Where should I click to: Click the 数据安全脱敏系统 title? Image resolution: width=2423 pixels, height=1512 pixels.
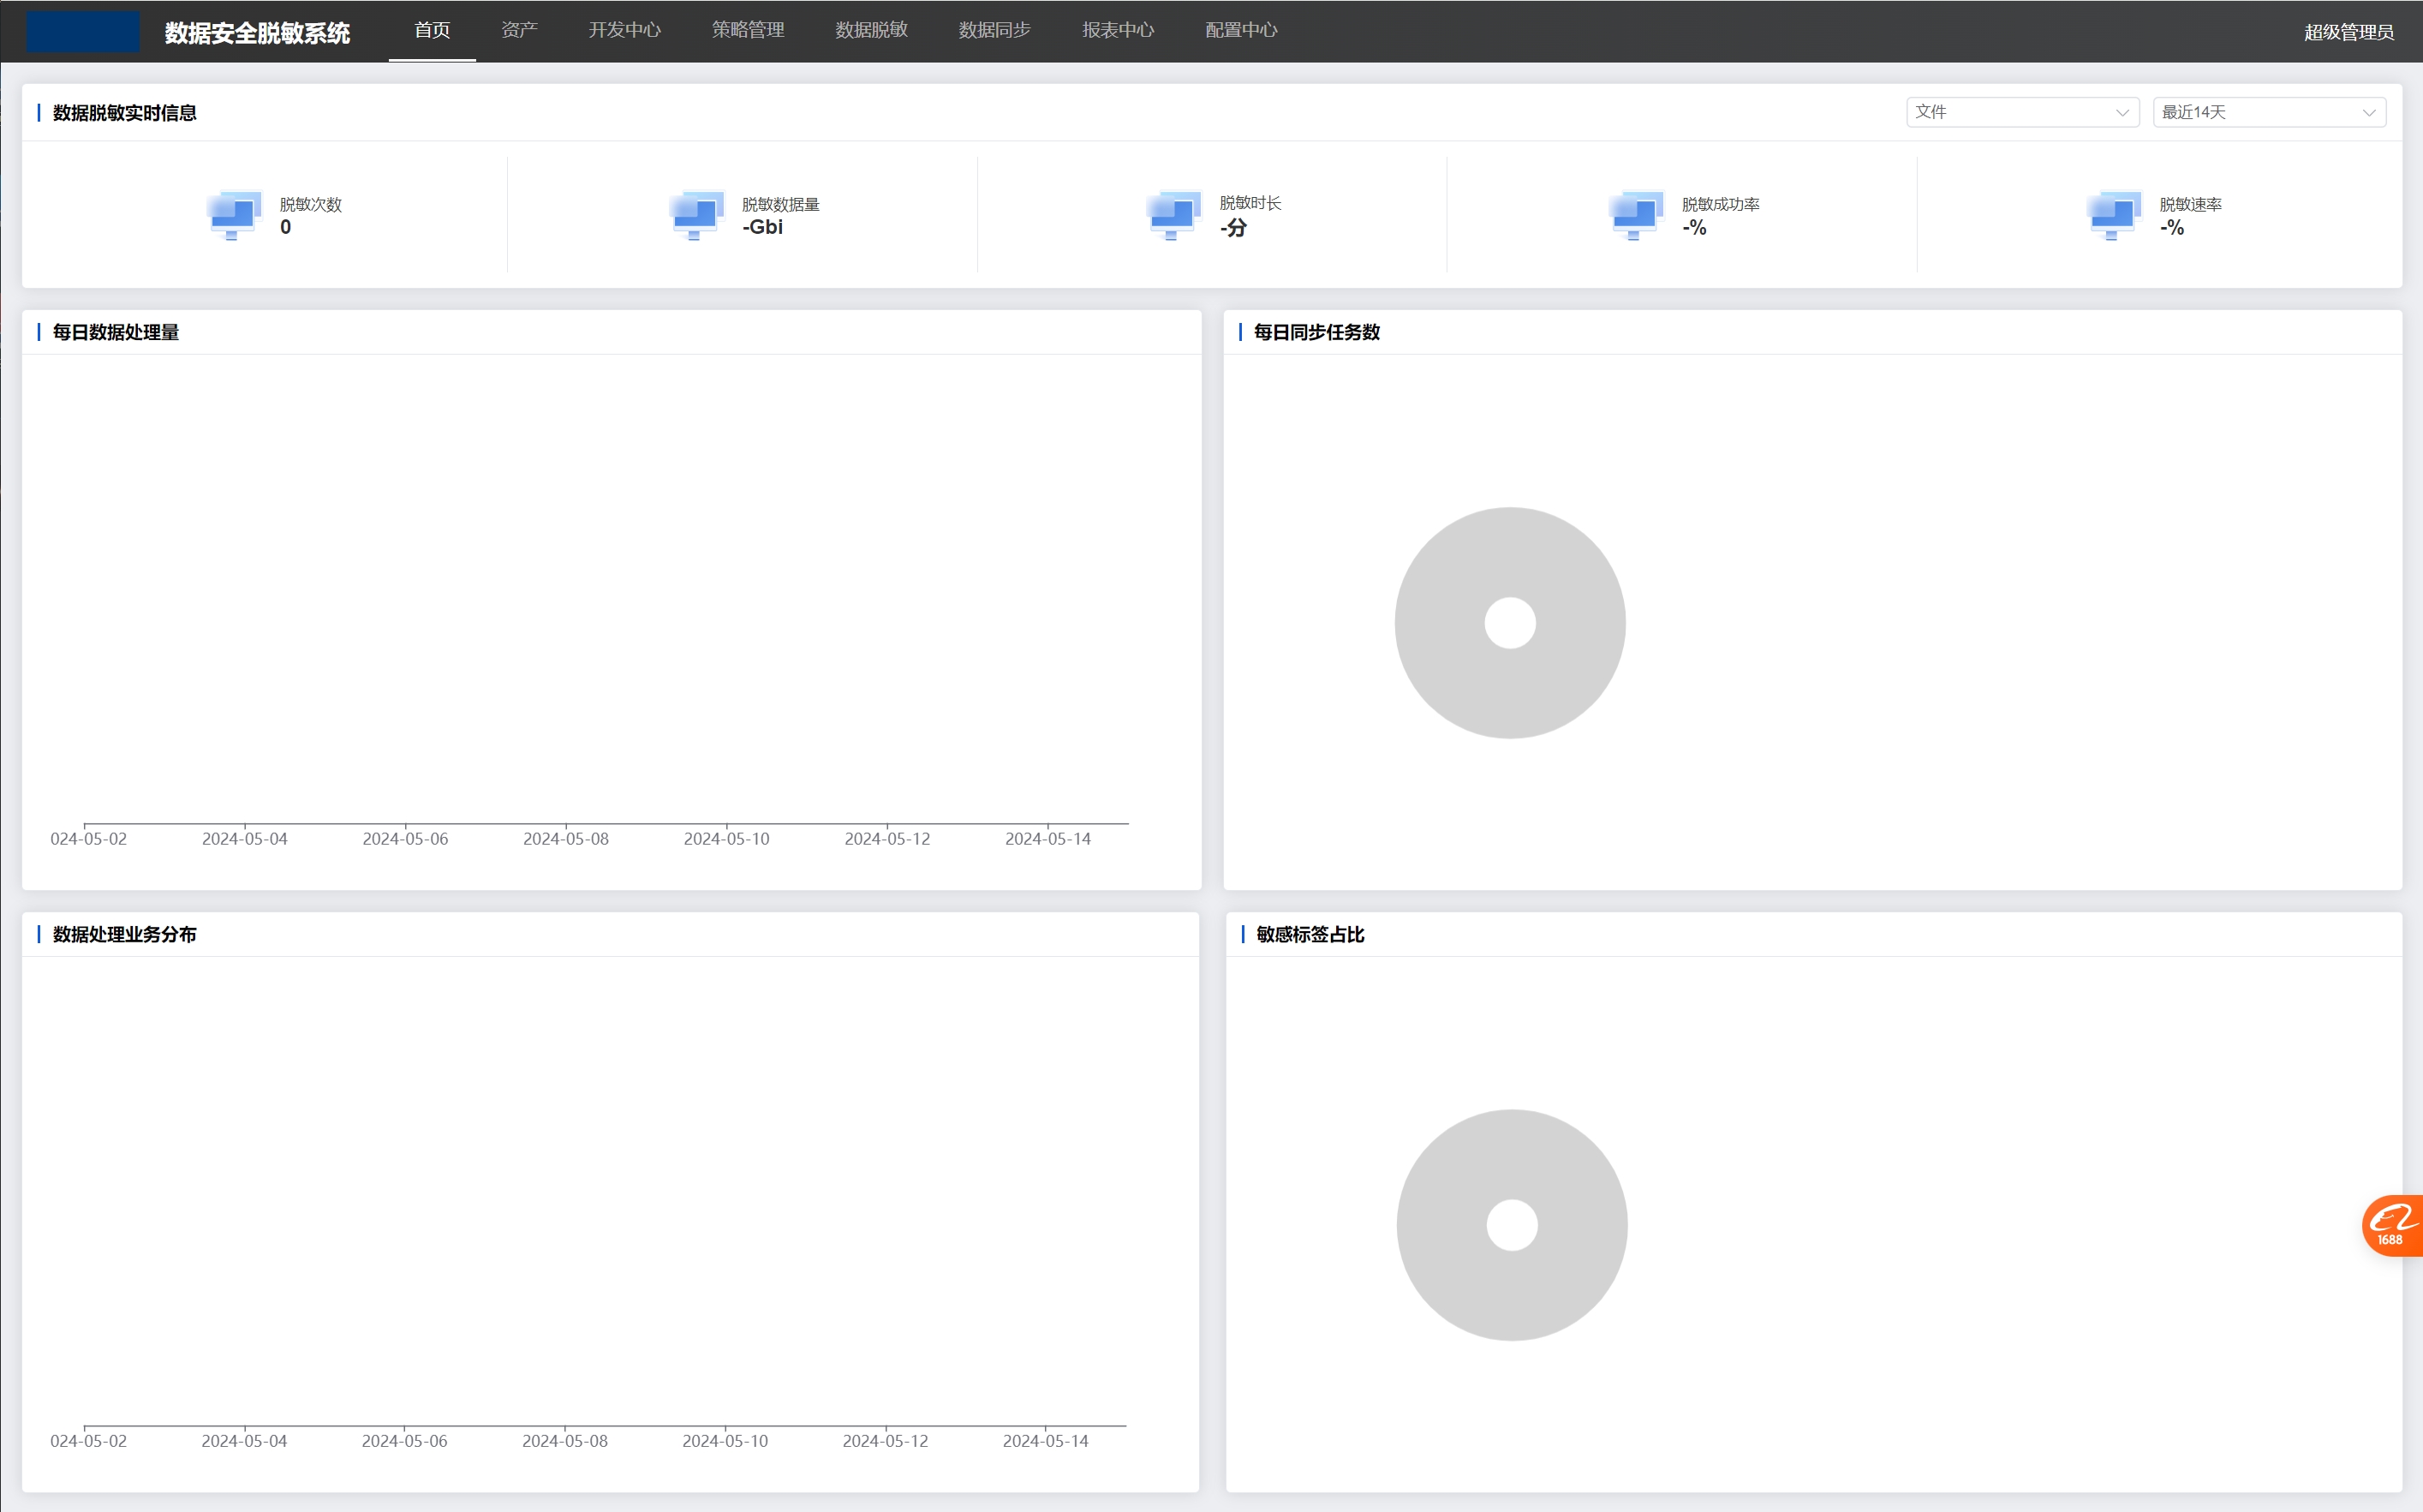[x=257, y=33]
